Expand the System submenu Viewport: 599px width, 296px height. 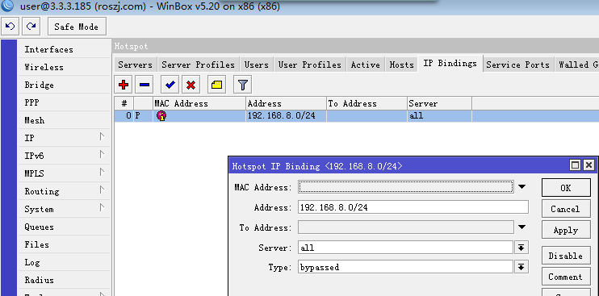point(65,209)
